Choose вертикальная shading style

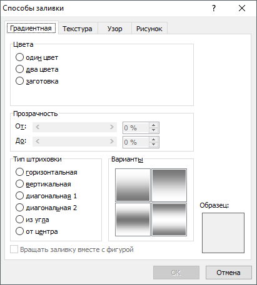pos(43,184)
